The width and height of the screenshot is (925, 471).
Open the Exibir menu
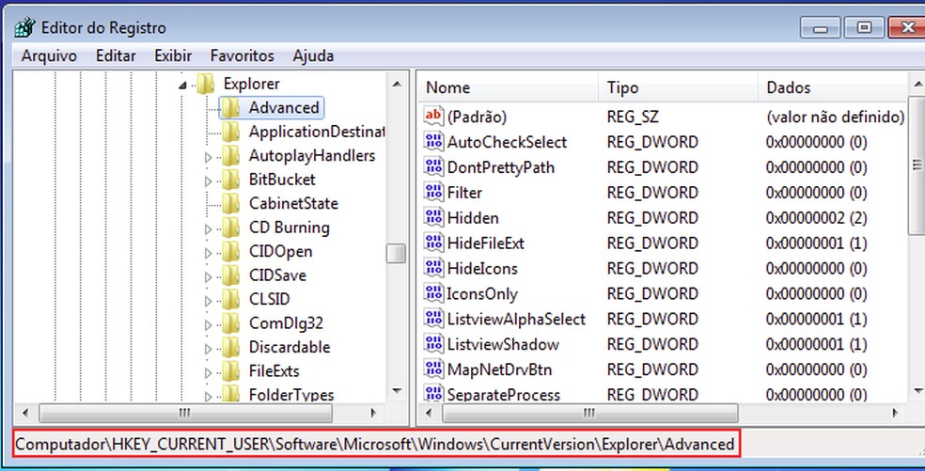click(173, 56)
